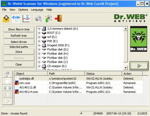Viewport: 150px width, 116px height.
Task: Clear the selected paths
Action: 19,65
